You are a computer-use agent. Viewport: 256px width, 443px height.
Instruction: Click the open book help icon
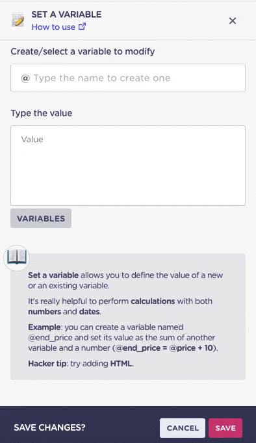tap(17, 258)
